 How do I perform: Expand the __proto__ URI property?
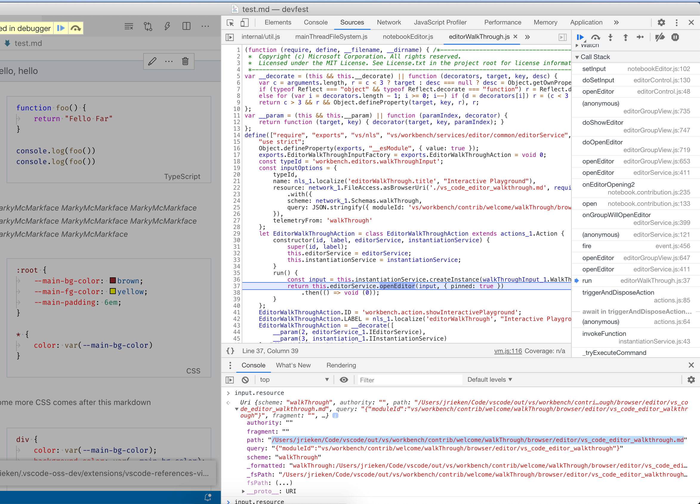coord(243,491)
